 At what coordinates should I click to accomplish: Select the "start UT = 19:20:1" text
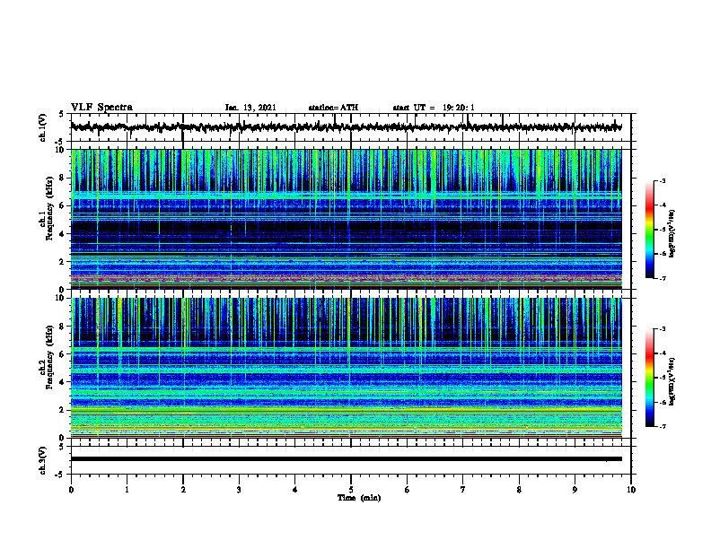click(434, 108)
